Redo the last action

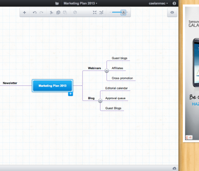[41, 13]
